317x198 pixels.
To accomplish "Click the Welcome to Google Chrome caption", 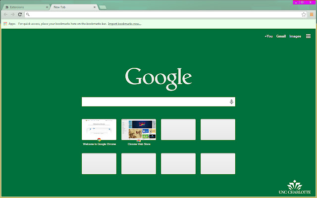I will (x=99, y=144).
